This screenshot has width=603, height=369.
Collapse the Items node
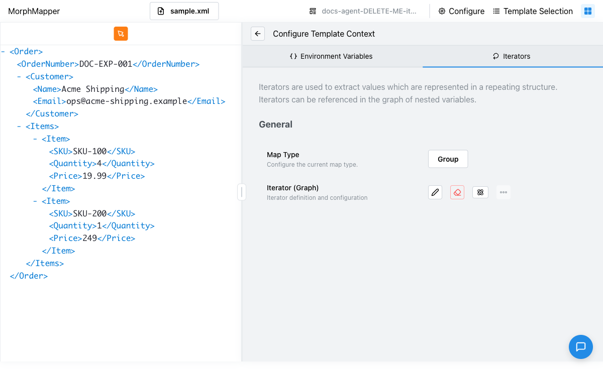(19, 127)
